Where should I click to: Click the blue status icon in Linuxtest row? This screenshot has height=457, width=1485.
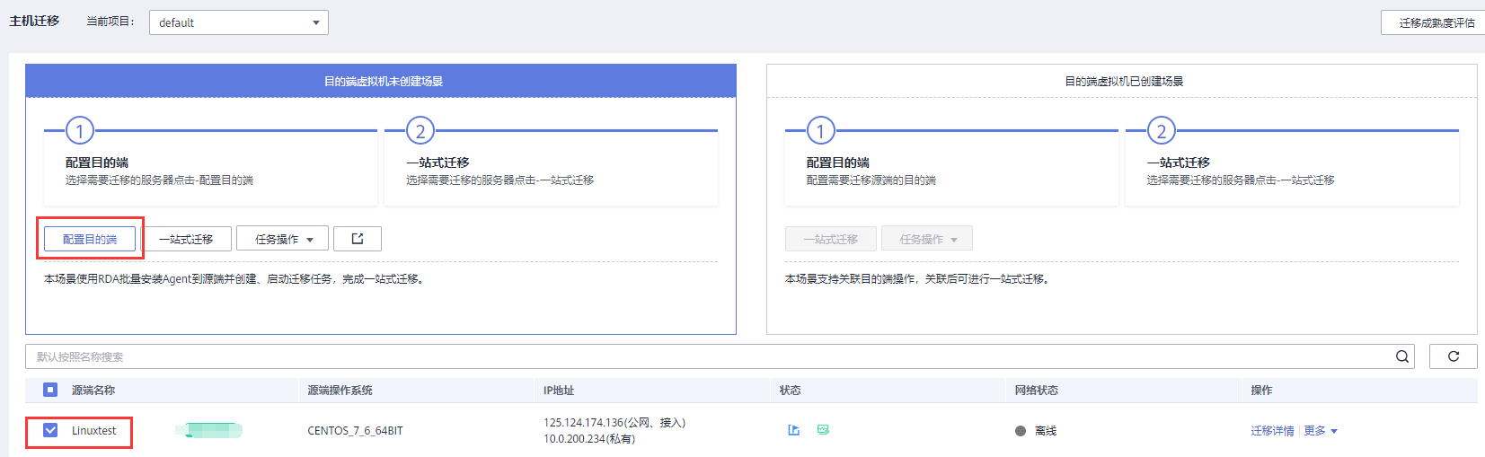pos(793,430)
